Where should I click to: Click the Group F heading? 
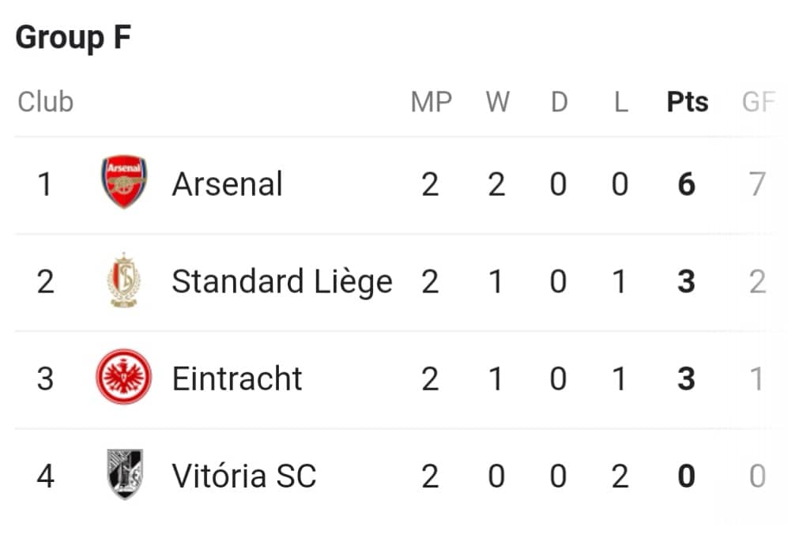pos(74,38)
